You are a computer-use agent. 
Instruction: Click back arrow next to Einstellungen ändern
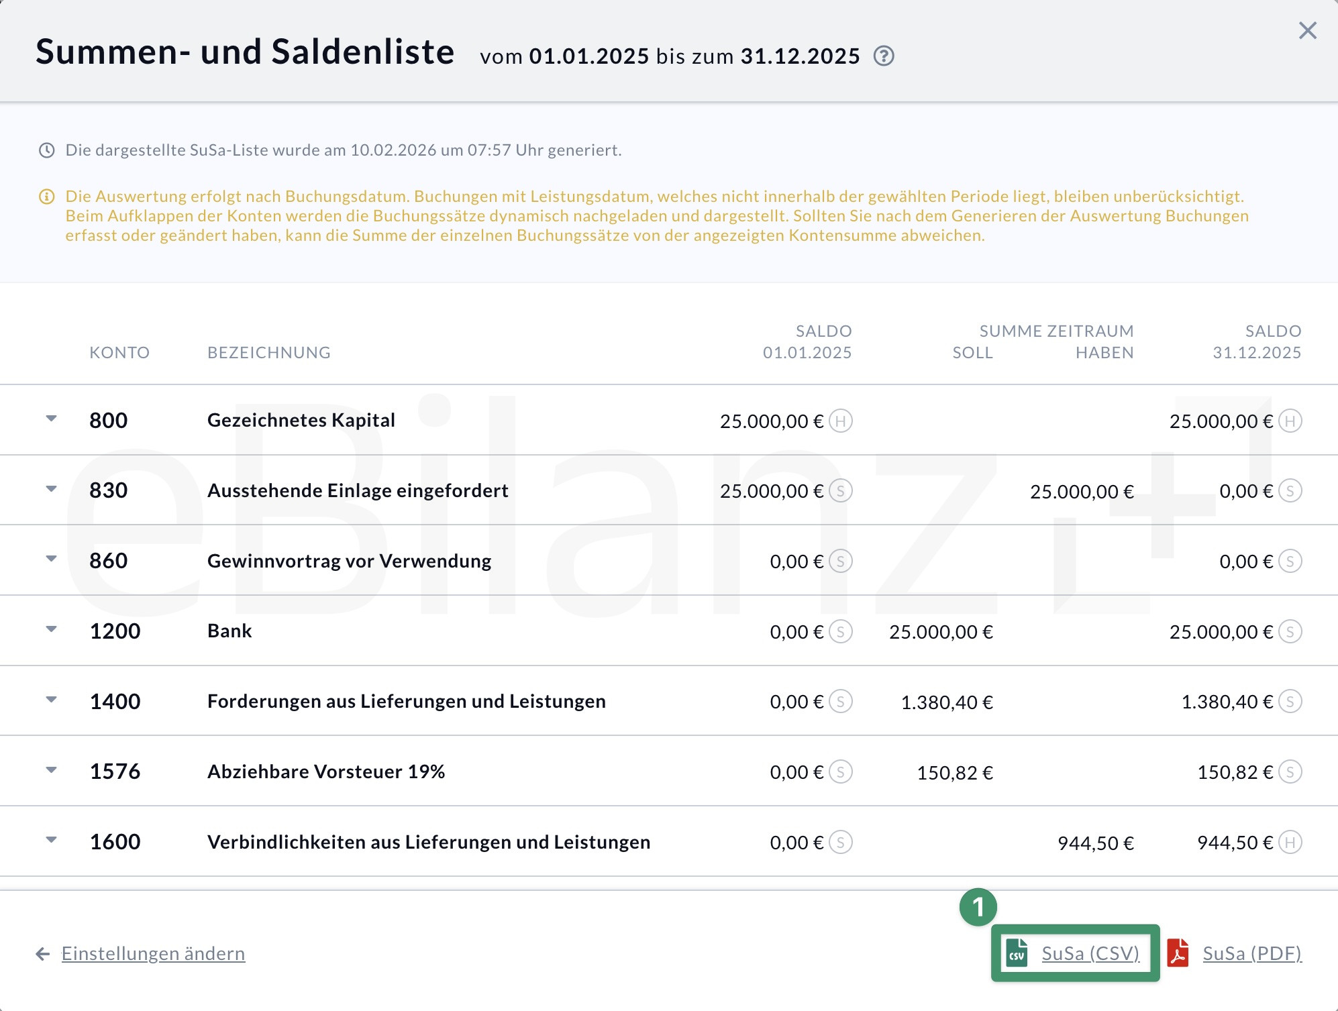coord(43,954)
